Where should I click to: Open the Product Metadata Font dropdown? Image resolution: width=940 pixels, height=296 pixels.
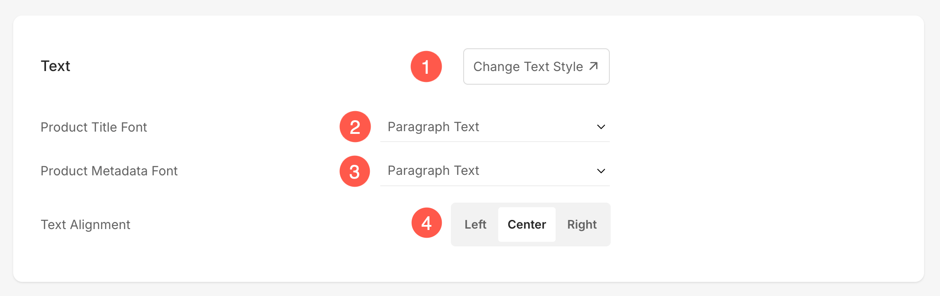tap(495, 171)
